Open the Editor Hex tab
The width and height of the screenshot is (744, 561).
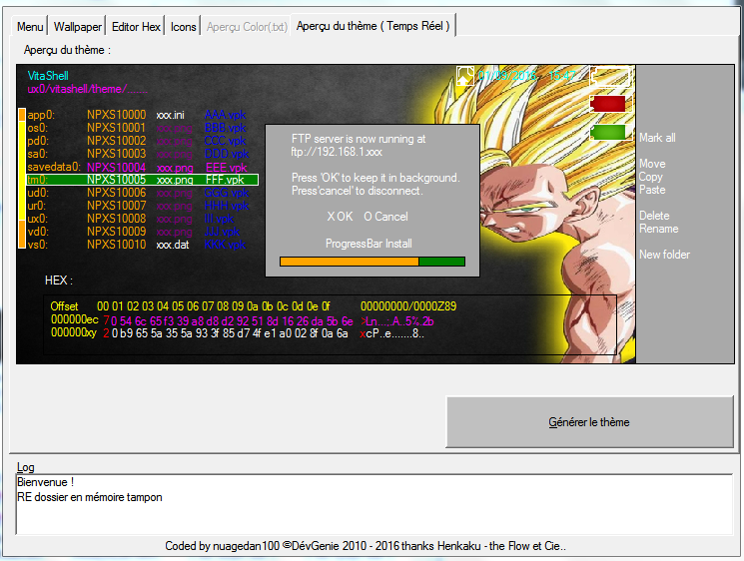pyautogui.click(x=136, y=27)
